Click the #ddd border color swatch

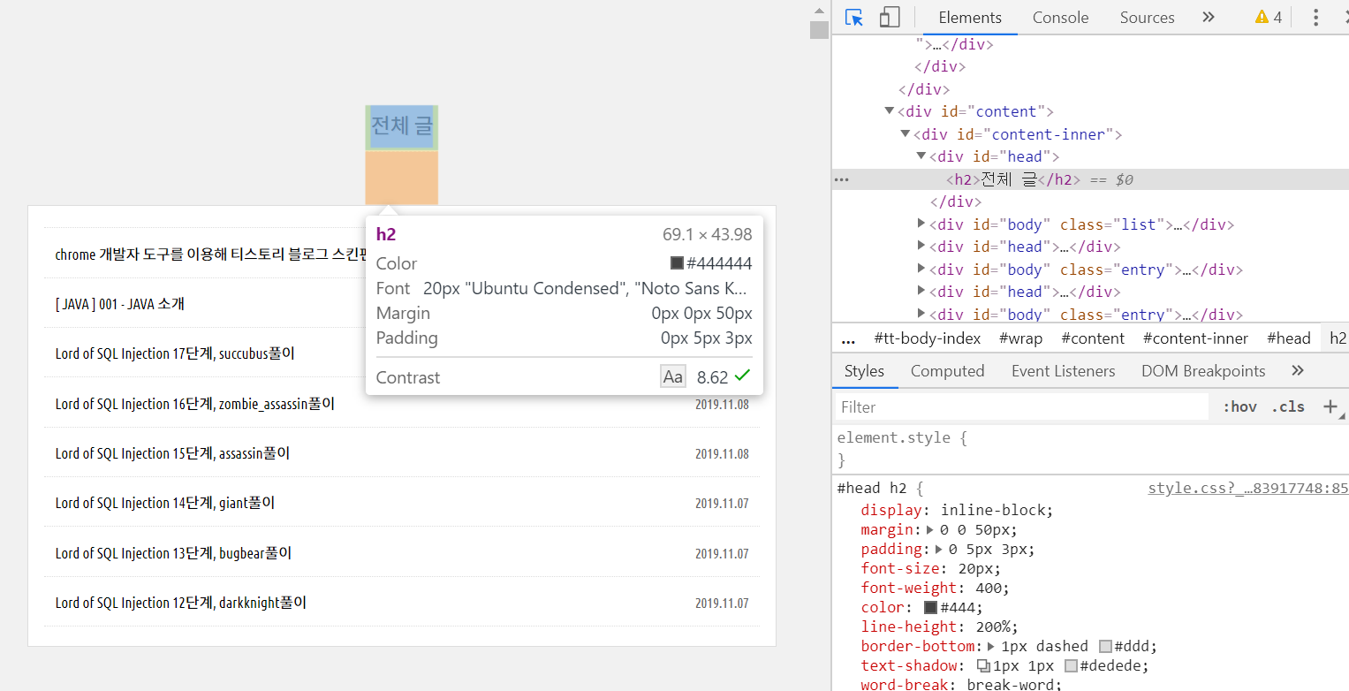1105,647
